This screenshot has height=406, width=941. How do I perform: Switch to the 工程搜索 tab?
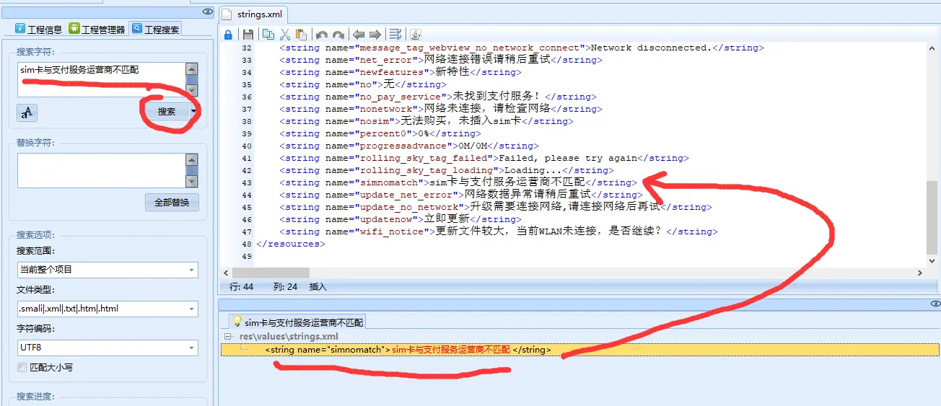coord(155,30)
